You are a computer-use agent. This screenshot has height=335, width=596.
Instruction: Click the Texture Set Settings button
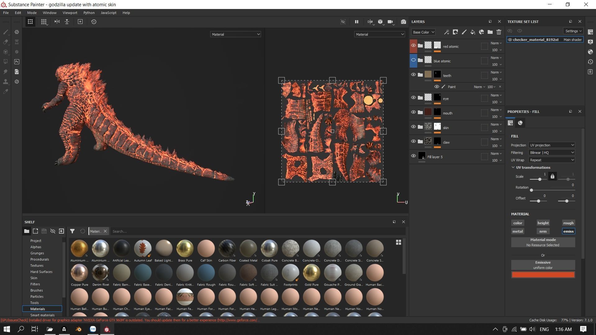pos(573,31)
